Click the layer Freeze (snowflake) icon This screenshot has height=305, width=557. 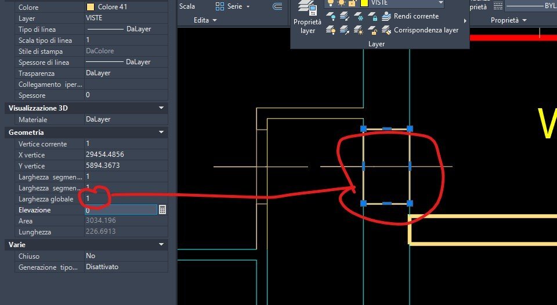359,16
